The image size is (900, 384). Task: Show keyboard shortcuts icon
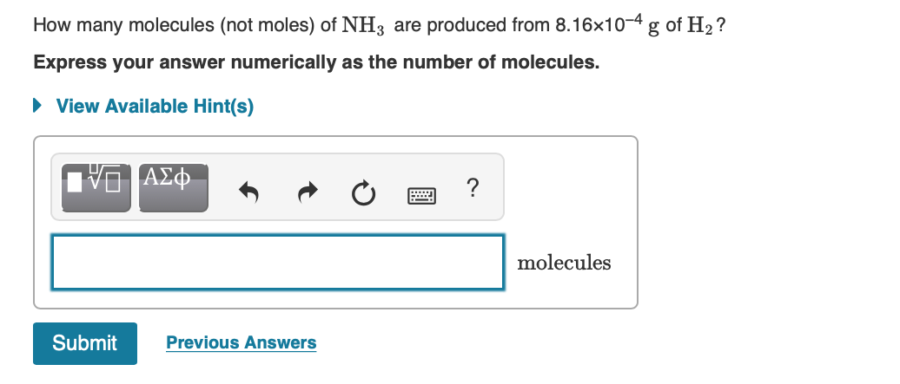(420, 190)
